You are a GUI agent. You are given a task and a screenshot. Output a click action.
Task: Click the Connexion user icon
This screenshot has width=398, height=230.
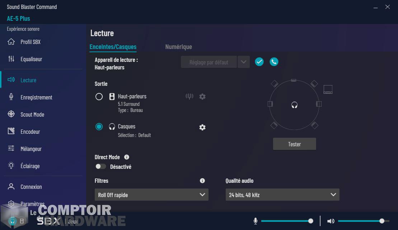click(11, 186)
